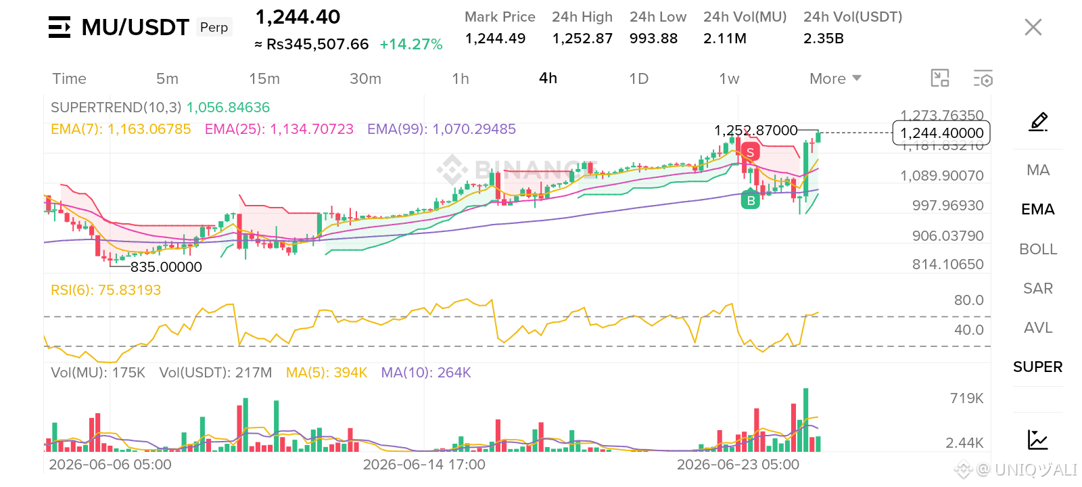Select the 15m interval

point(264,78)
